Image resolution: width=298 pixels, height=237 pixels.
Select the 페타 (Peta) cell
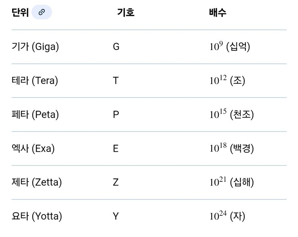[x=35, y=115]
